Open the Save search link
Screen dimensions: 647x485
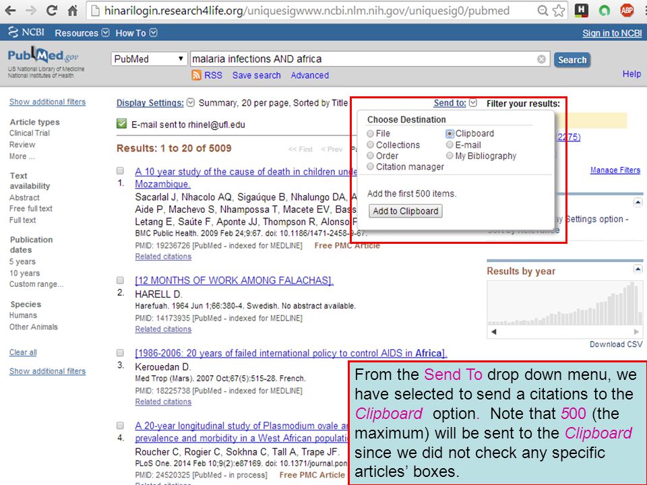[x=256, y=75]
